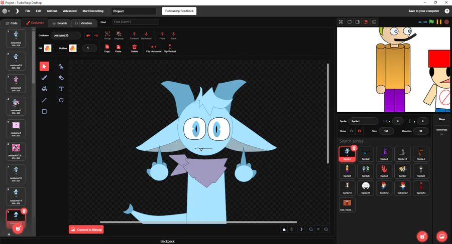Click the canvas vertical scrollbar
This screenshot has width=452, height=244.
pyautogui.click(x=328, y=114)
